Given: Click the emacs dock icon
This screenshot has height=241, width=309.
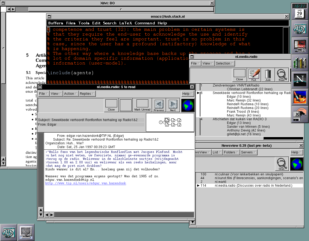Looking at the screenshot, I should tap(299, 46).
